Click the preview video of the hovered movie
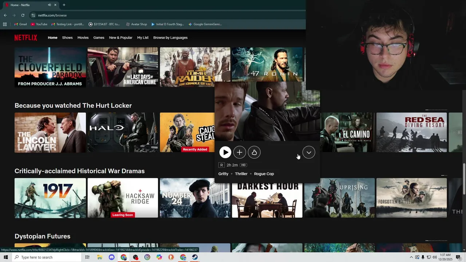Screen dimensions: 466x262 267,111
